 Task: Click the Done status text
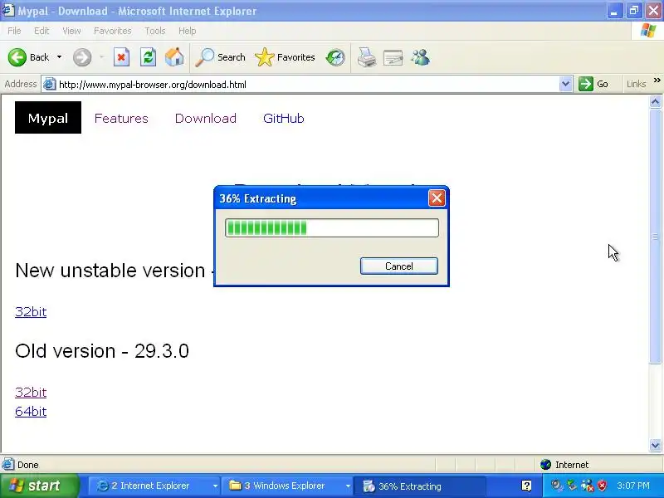(28, 465)
